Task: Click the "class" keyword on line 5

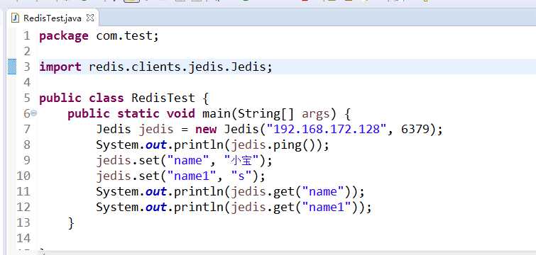Action: pyautogui.click(x=106, y=98)
